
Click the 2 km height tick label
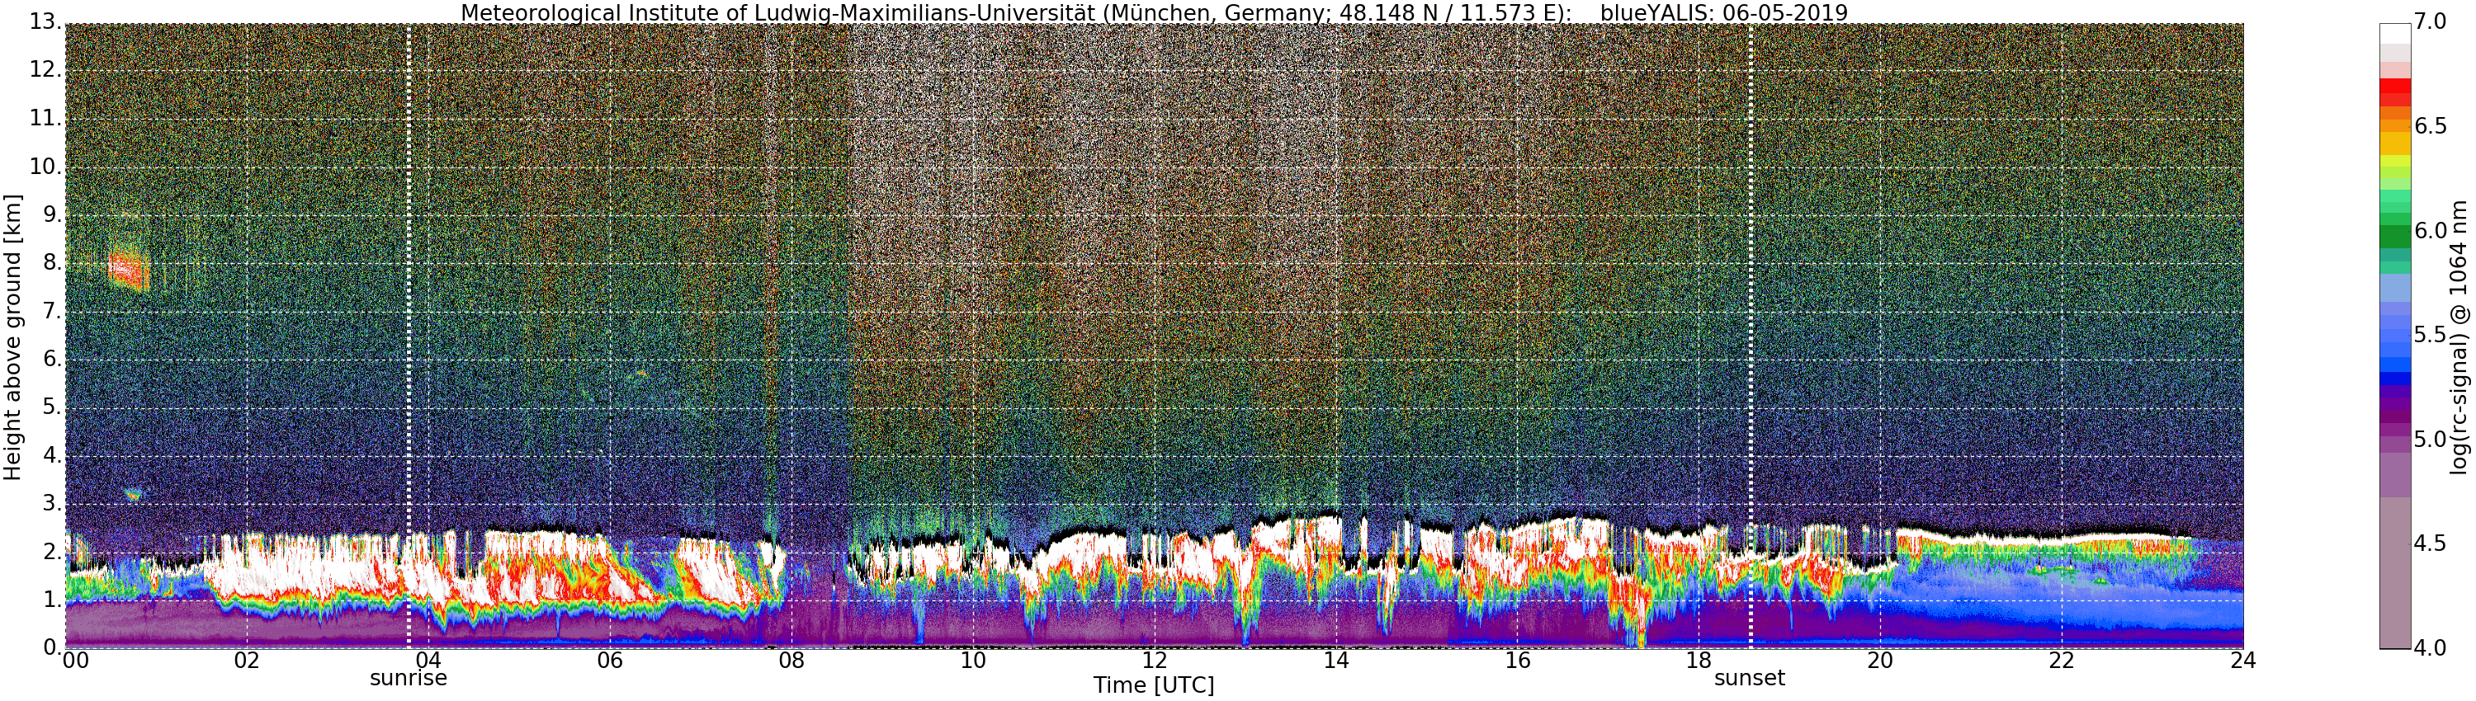(x=52, y=553)
